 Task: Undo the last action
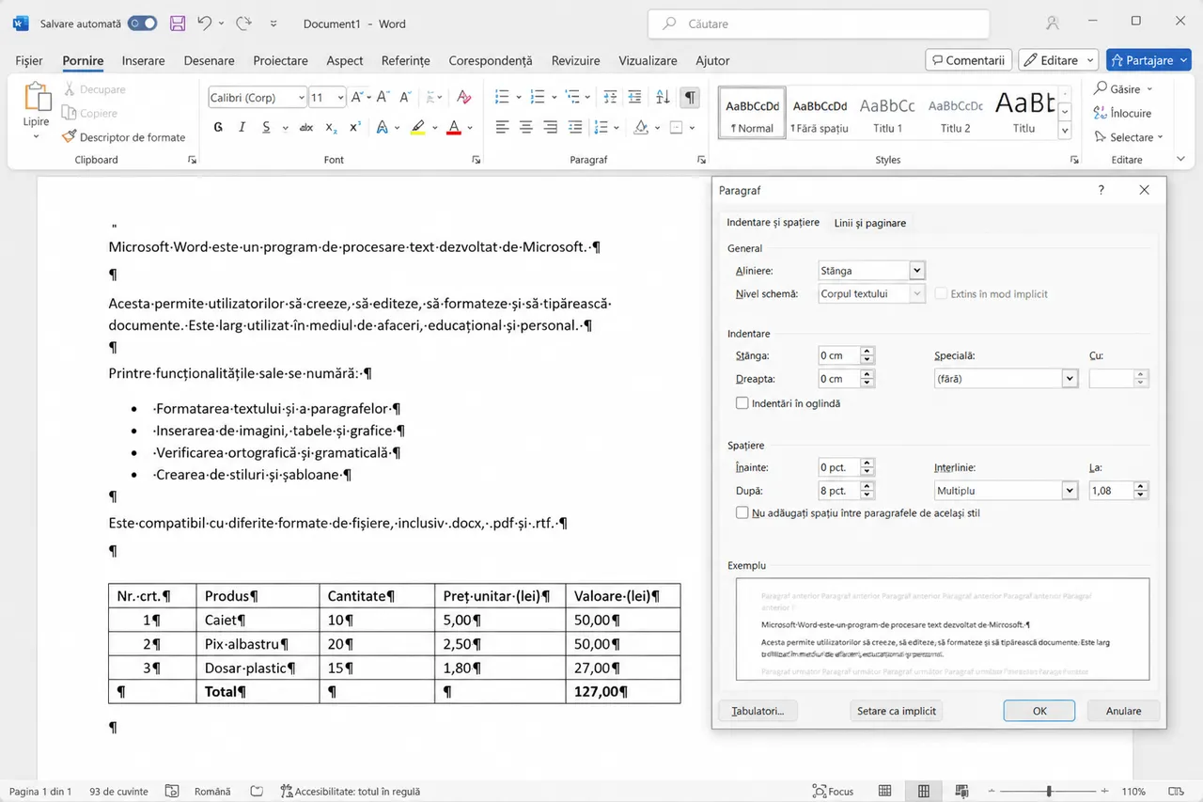point(205,24)
